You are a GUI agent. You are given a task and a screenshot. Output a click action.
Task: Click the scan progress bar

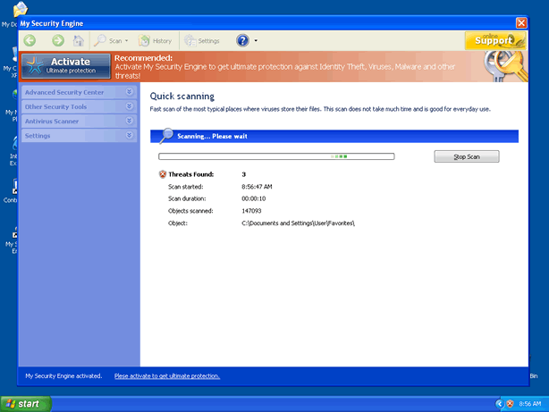tap(276, 156)
